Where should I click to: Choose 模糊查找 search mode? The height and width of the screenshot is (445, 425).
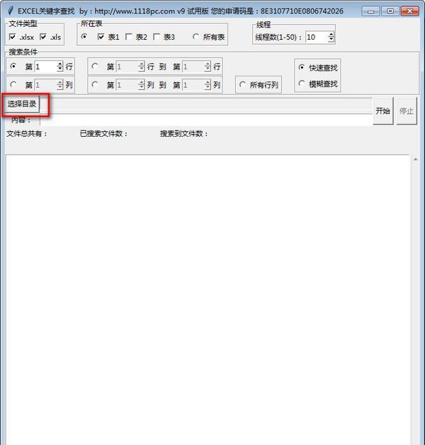[301, 84]
